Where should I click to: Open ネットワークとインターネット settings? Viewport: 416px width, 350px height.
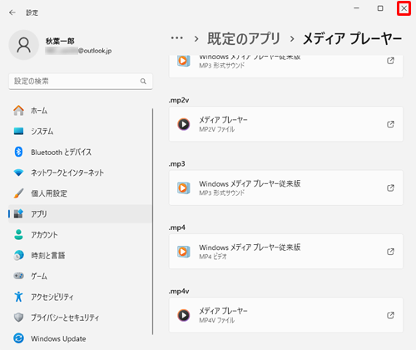pos(80,172)
